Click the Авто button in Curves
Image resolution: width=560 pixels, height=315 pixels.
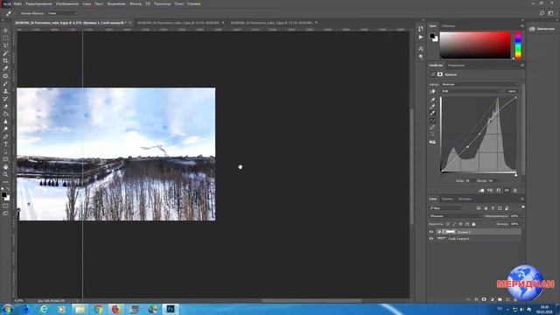[x=512, y=91]
